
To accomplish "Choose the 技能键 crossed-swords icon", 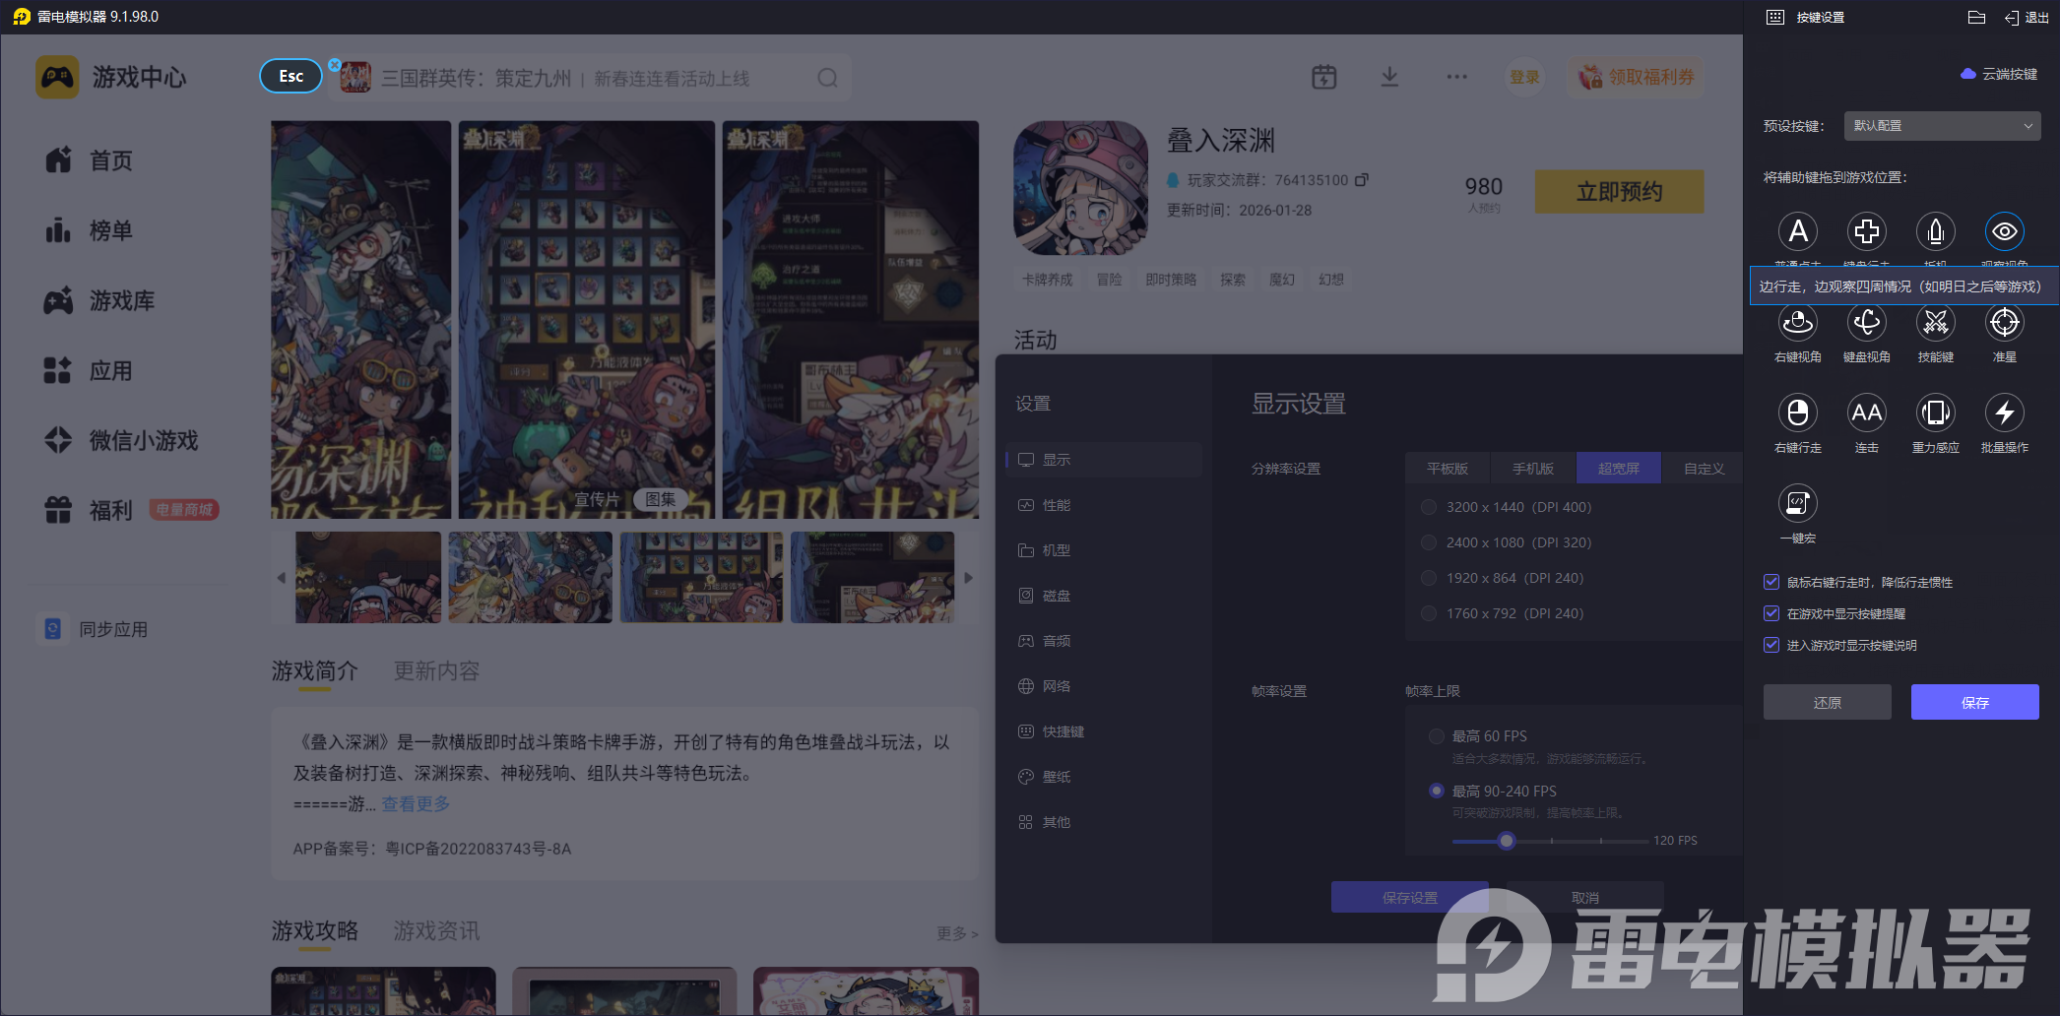I will pos(1936,322).
